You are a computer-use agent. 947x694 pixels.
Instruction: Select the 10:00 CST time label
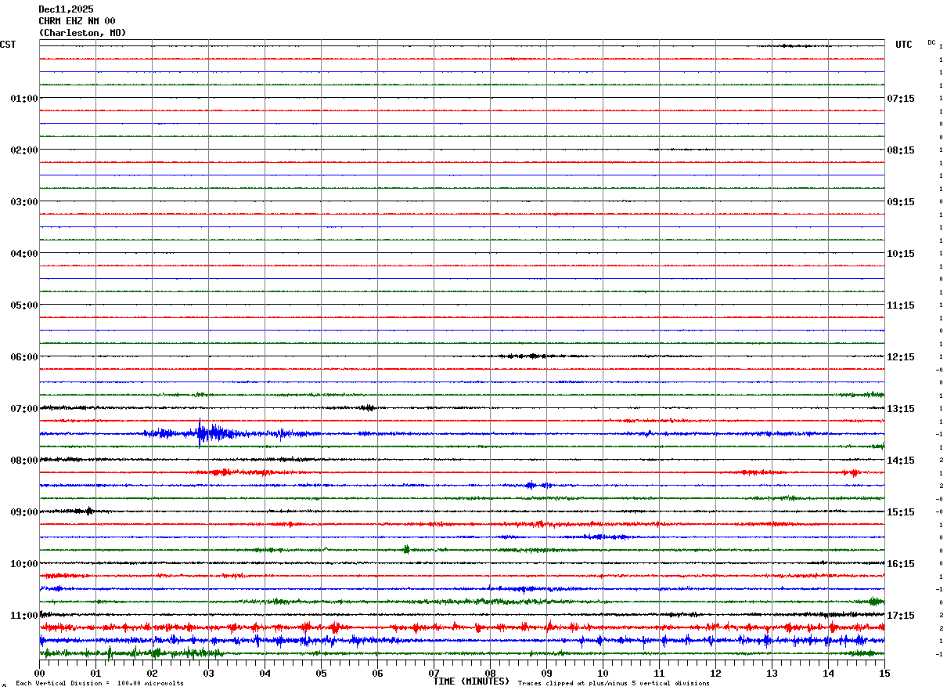point(23,564)
